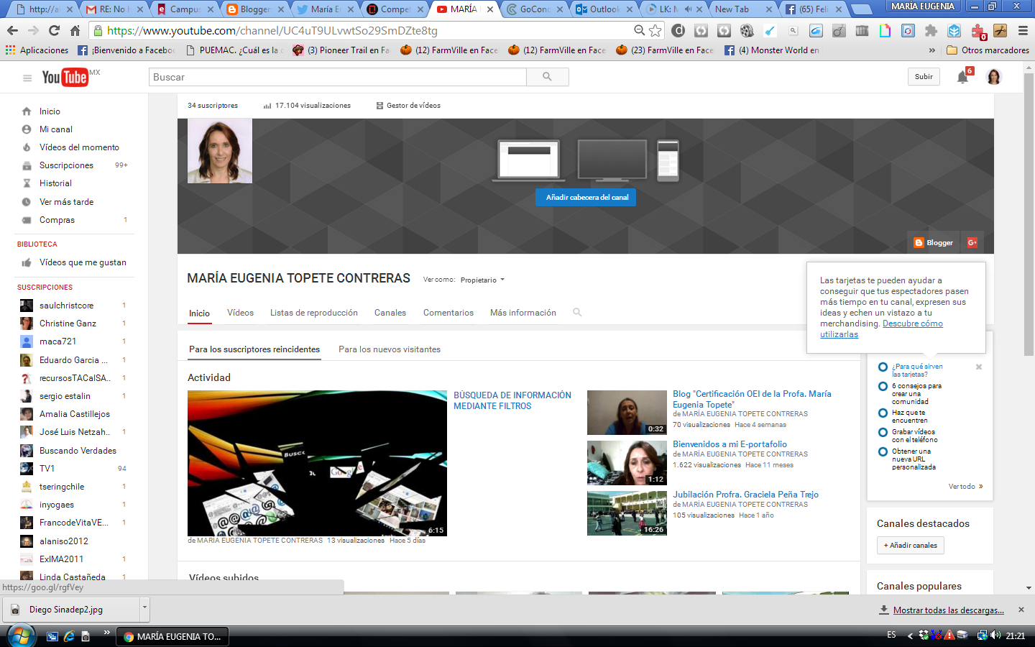Open download item options arrow
This screenshot has width=1035, height=647.
[x=144, y=608]
